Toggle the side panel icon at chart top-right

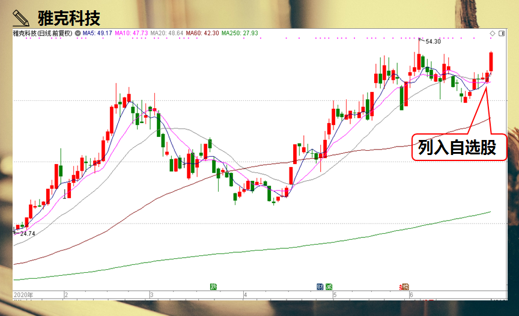502,34
